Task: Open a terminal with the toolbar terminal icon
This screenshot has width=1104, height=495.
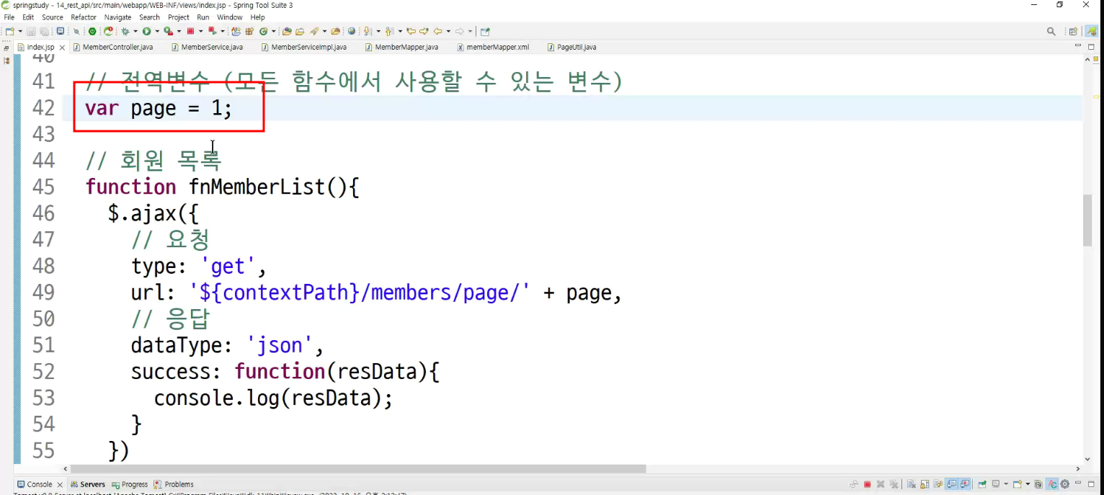Action: [61, 32]
